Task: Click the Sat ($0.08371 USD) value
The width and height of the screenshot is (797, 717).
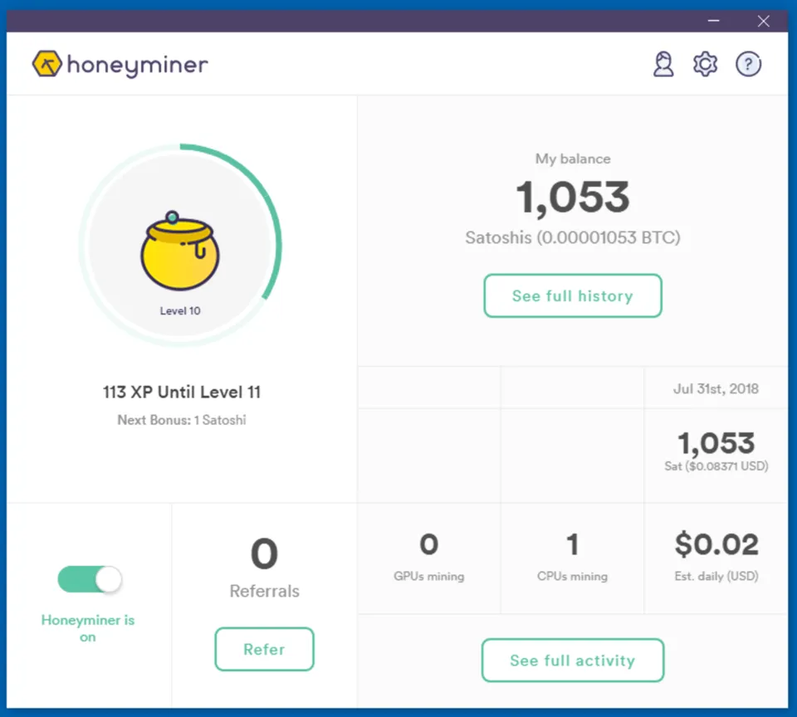Action: coord(716,466)
